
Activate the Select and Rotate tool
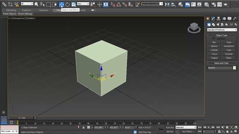[67, 4]
